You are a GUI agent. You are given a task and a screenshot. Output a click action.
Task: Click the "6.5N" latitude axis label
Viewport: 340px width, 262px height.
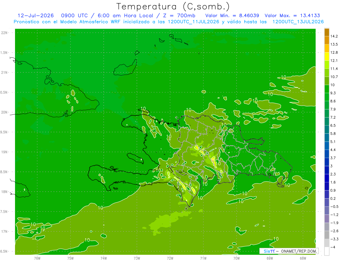(x=4, y=252)
